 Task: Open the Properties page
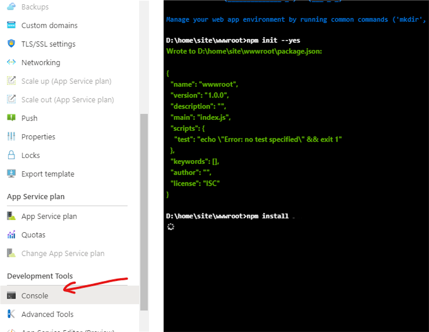pos(38,137)
